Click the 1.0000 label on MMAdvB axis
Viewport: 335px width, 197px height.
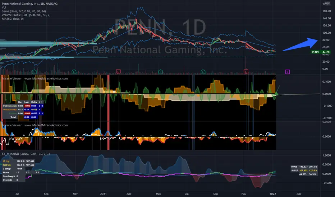[x=326, y=155]
